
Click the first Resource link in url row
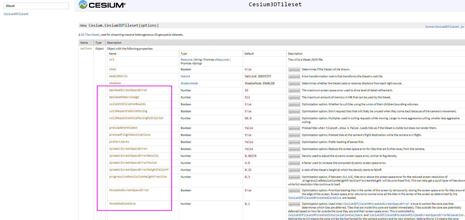[x=186, y=60]
